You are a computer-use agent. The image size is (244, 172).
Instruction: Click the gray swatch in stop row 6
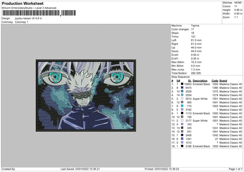click(x=182, y=102)
